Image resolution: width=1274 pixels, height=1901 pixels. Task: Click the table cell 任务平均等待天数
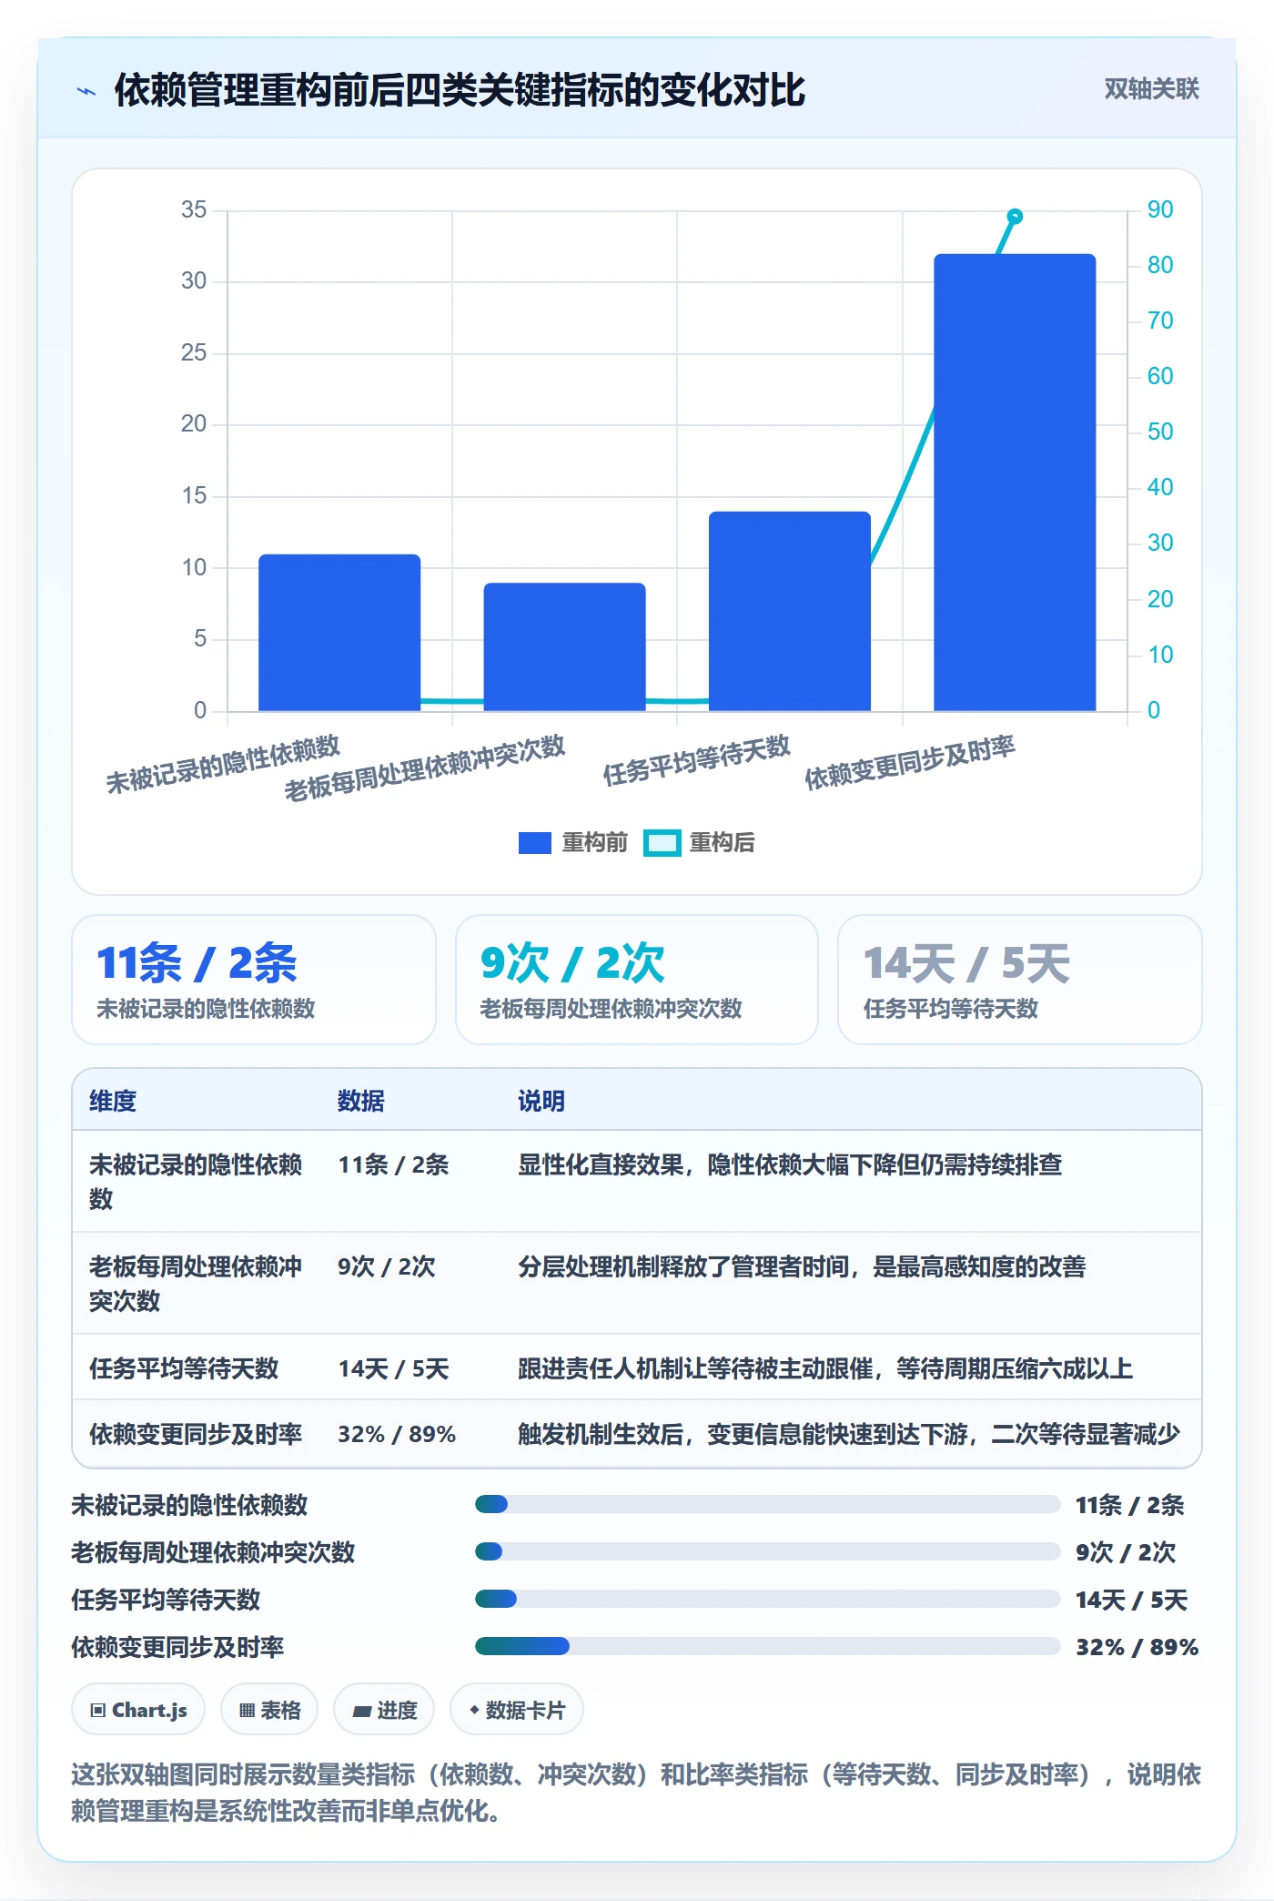click(184, 1368)
